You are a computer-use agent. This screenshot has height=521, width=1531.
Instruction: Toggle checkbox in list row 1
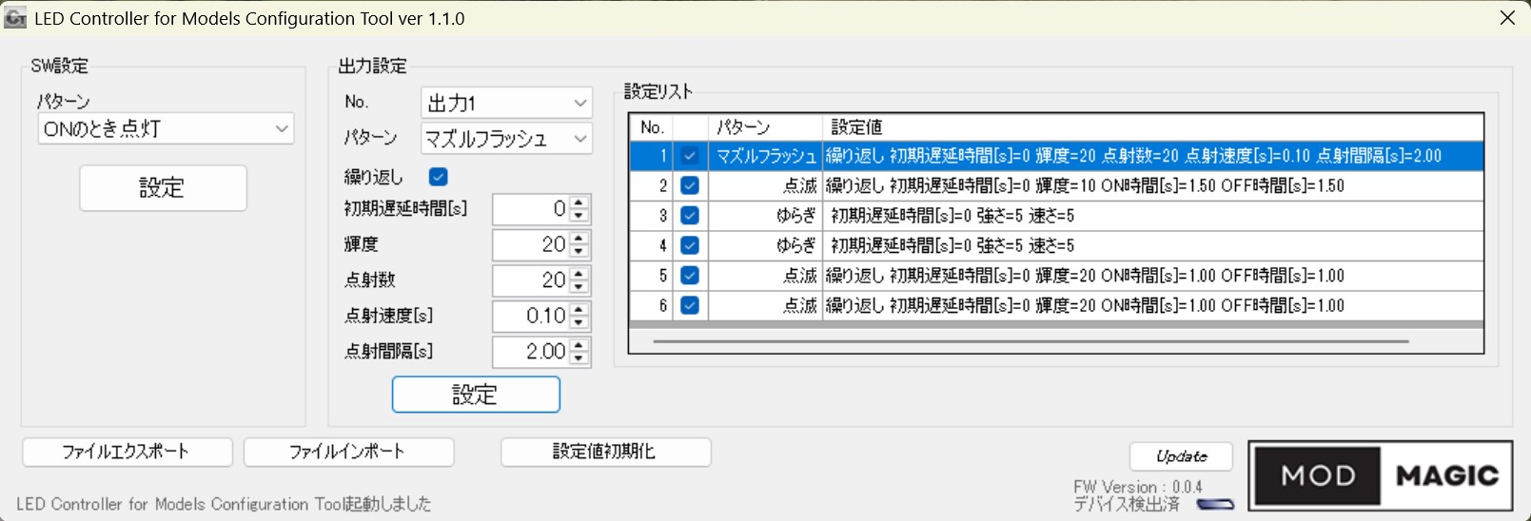tap(690, 156)
